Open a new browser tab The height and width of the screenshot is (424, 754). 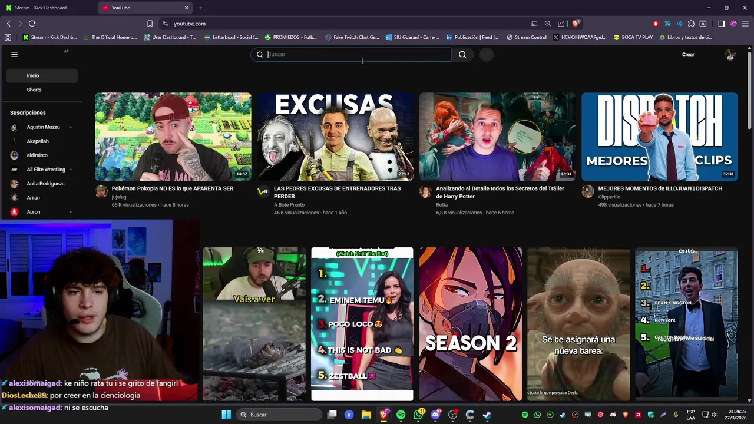[201, 8]
